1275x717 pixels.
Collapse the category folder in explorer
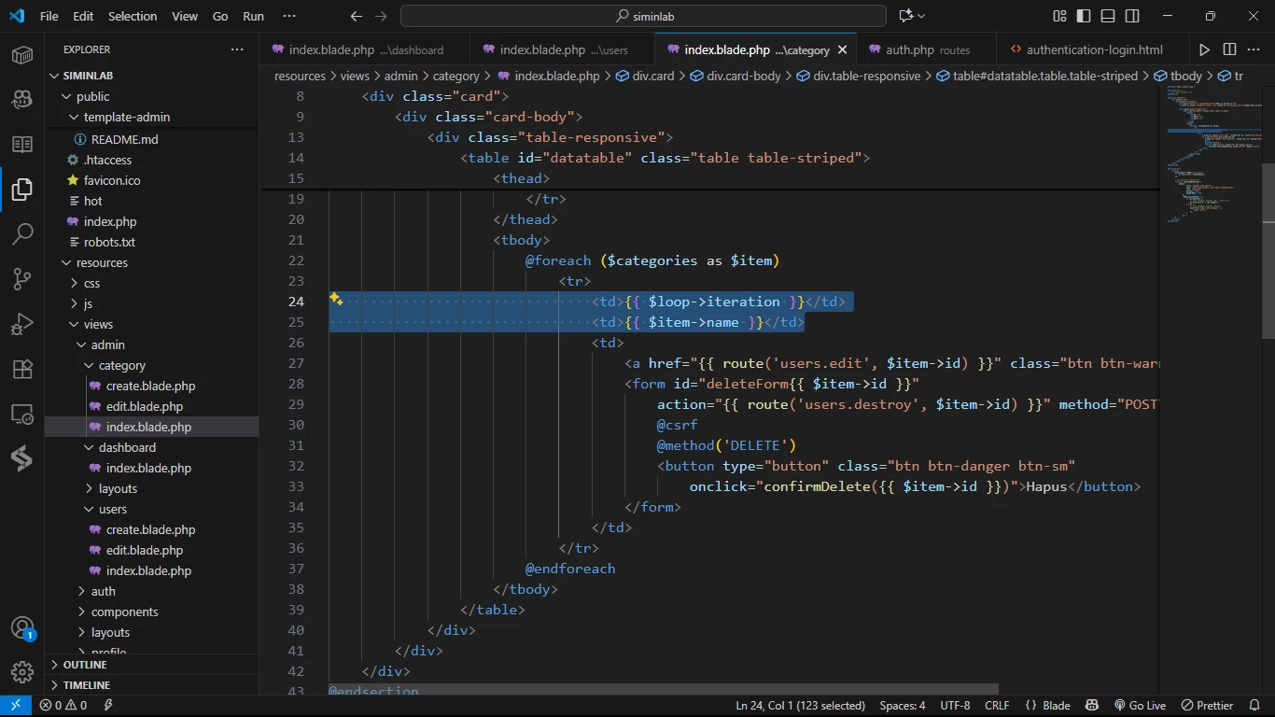121,365
